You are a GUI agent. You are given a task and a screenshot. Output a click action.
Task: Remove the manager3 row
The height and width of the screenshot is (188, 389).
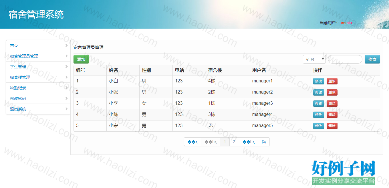tap(332, 104)
